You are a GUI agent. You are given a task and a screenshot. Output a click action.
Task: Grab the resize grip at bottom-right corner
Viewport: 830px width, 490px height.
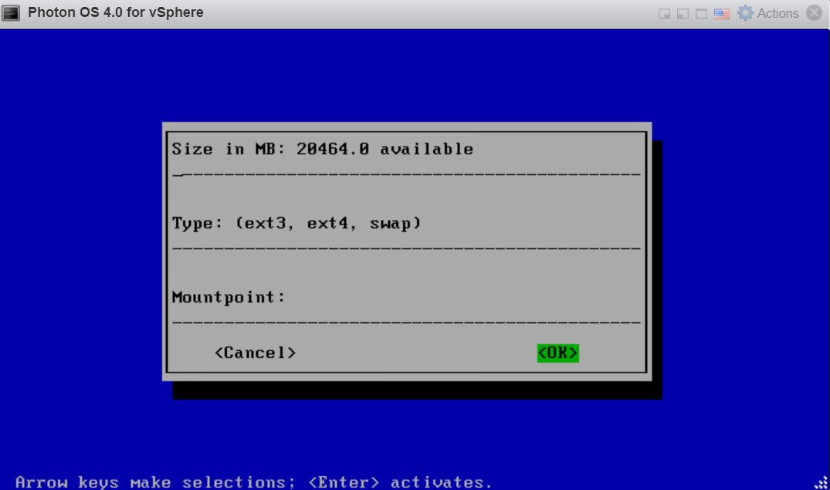click(x=820, y=481)
